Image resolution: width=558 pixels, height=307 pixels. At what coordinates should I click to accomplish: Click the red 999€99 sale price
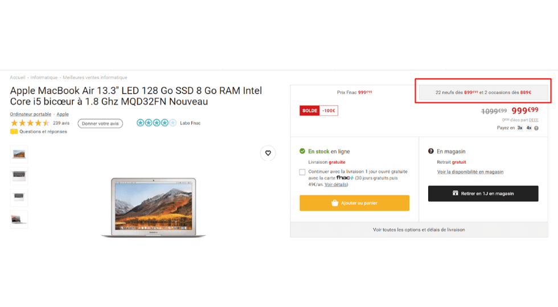525,110
